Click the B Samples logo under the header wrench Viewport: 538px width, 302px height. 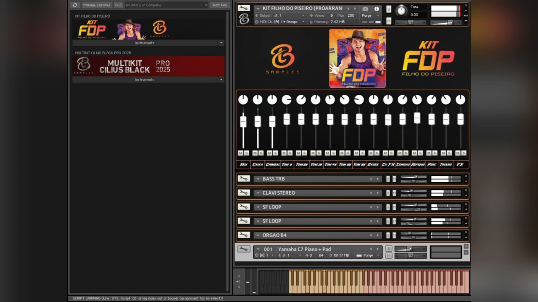tap(244, 19)
